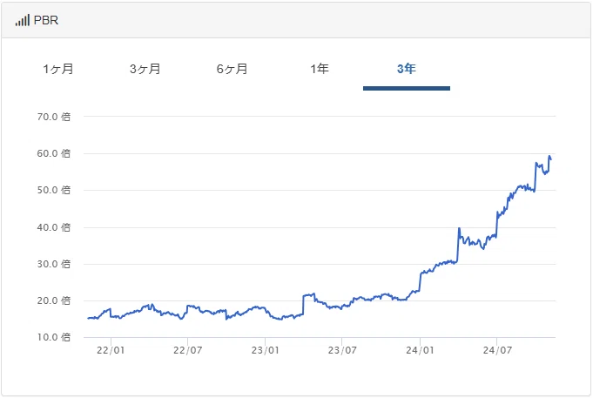
Task: Click the 20.0 倍 axis label
Action: click(54, 300)
